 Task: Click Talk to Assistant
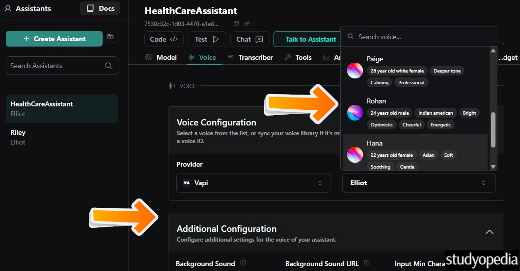[x=307, y=39]
